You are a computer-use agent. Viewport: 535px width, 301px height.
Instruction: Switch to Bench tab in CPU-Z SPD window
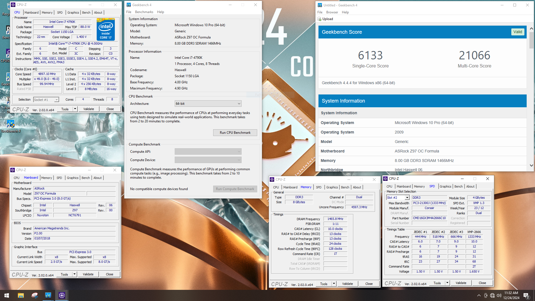click(x=458, y=186)
